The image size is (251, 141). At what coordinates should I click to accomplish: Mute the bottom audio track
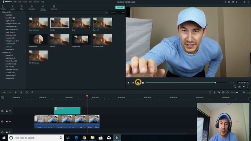10,132
